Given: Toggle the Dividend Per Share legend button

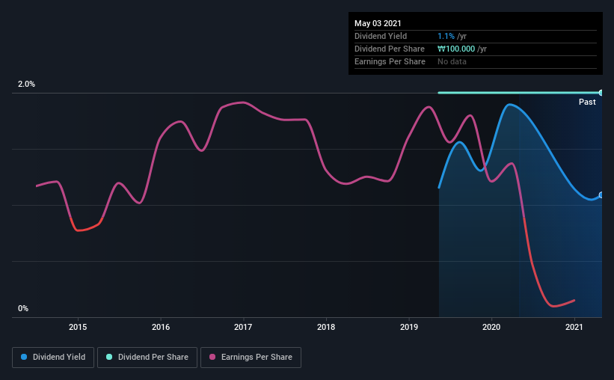Looking at the screenshot, I should [x=147, y=358].
